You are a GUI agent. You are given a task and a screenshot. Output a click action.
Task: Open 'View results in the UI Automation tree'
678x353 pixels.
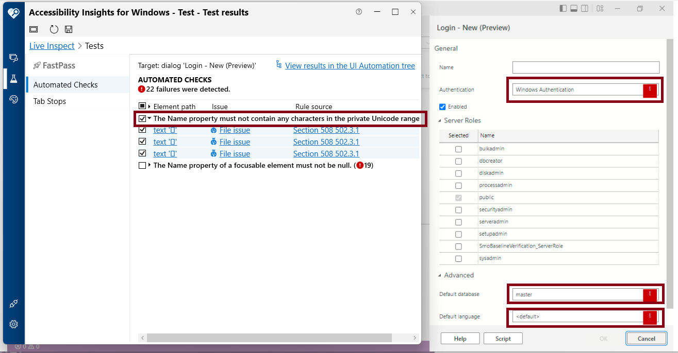pos(350,65)
